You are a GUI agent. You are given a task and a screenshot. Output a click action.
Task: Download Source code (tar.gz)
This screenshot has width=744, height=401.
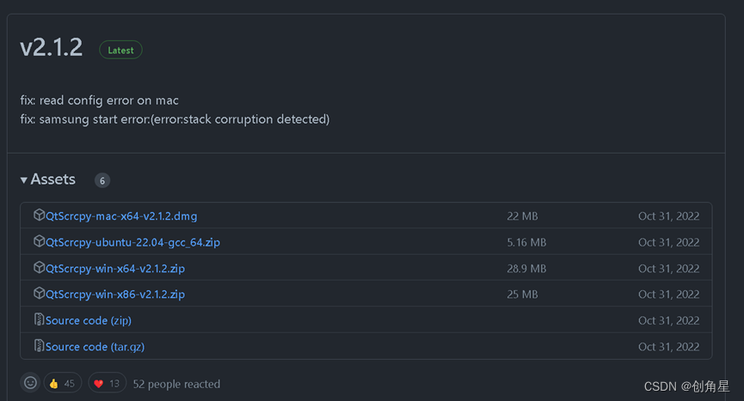pos(94,347)
